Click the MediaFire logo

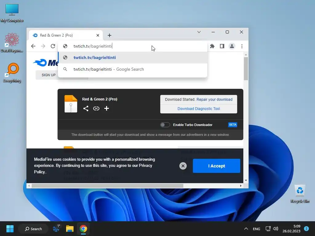pos(46,63)
